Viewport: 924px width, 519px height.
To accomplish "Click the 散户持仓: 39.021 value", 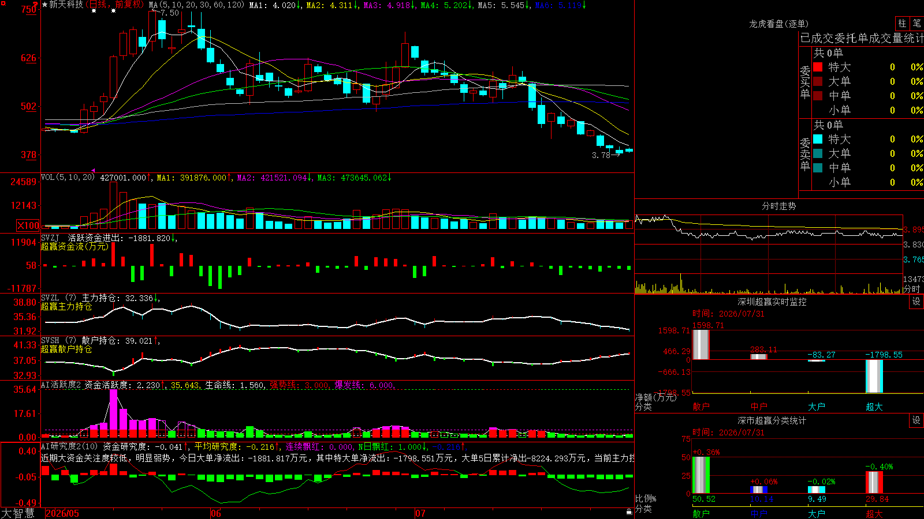I will pyautogui.click(x=120, y=341).
